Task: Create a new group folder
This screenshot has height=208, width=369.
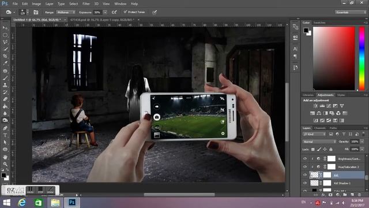Action: [x=345, y=195]
